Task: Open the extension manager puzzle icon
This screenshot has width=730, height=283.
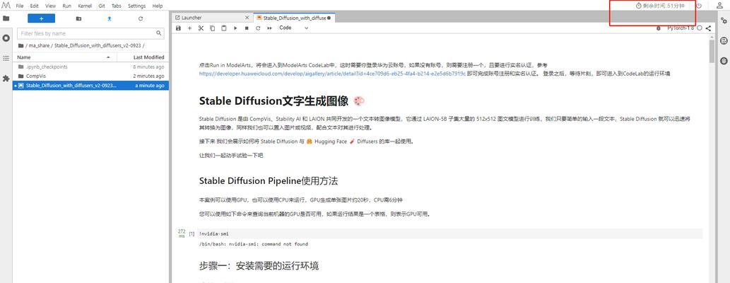Action: point(6,79)
